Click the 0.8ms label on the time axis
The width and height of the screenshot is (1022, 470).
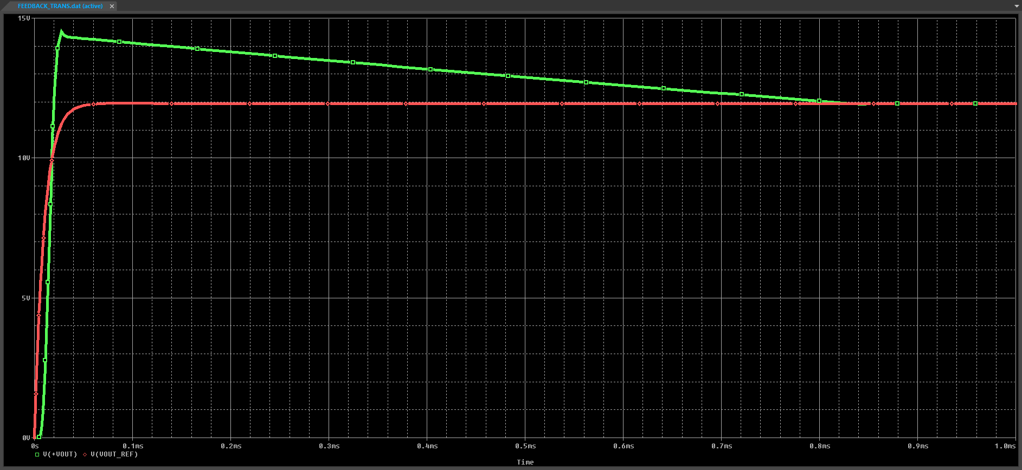(x=820, y=446)
